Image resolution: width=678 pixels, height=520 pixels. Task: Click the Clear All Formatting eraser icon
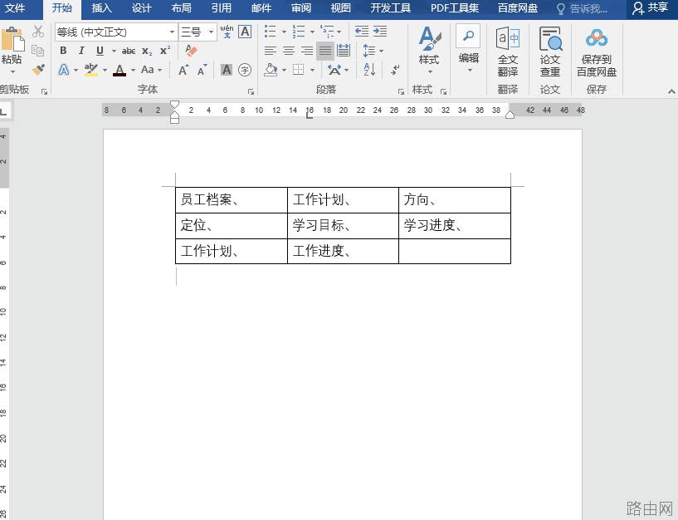point(191,51)
